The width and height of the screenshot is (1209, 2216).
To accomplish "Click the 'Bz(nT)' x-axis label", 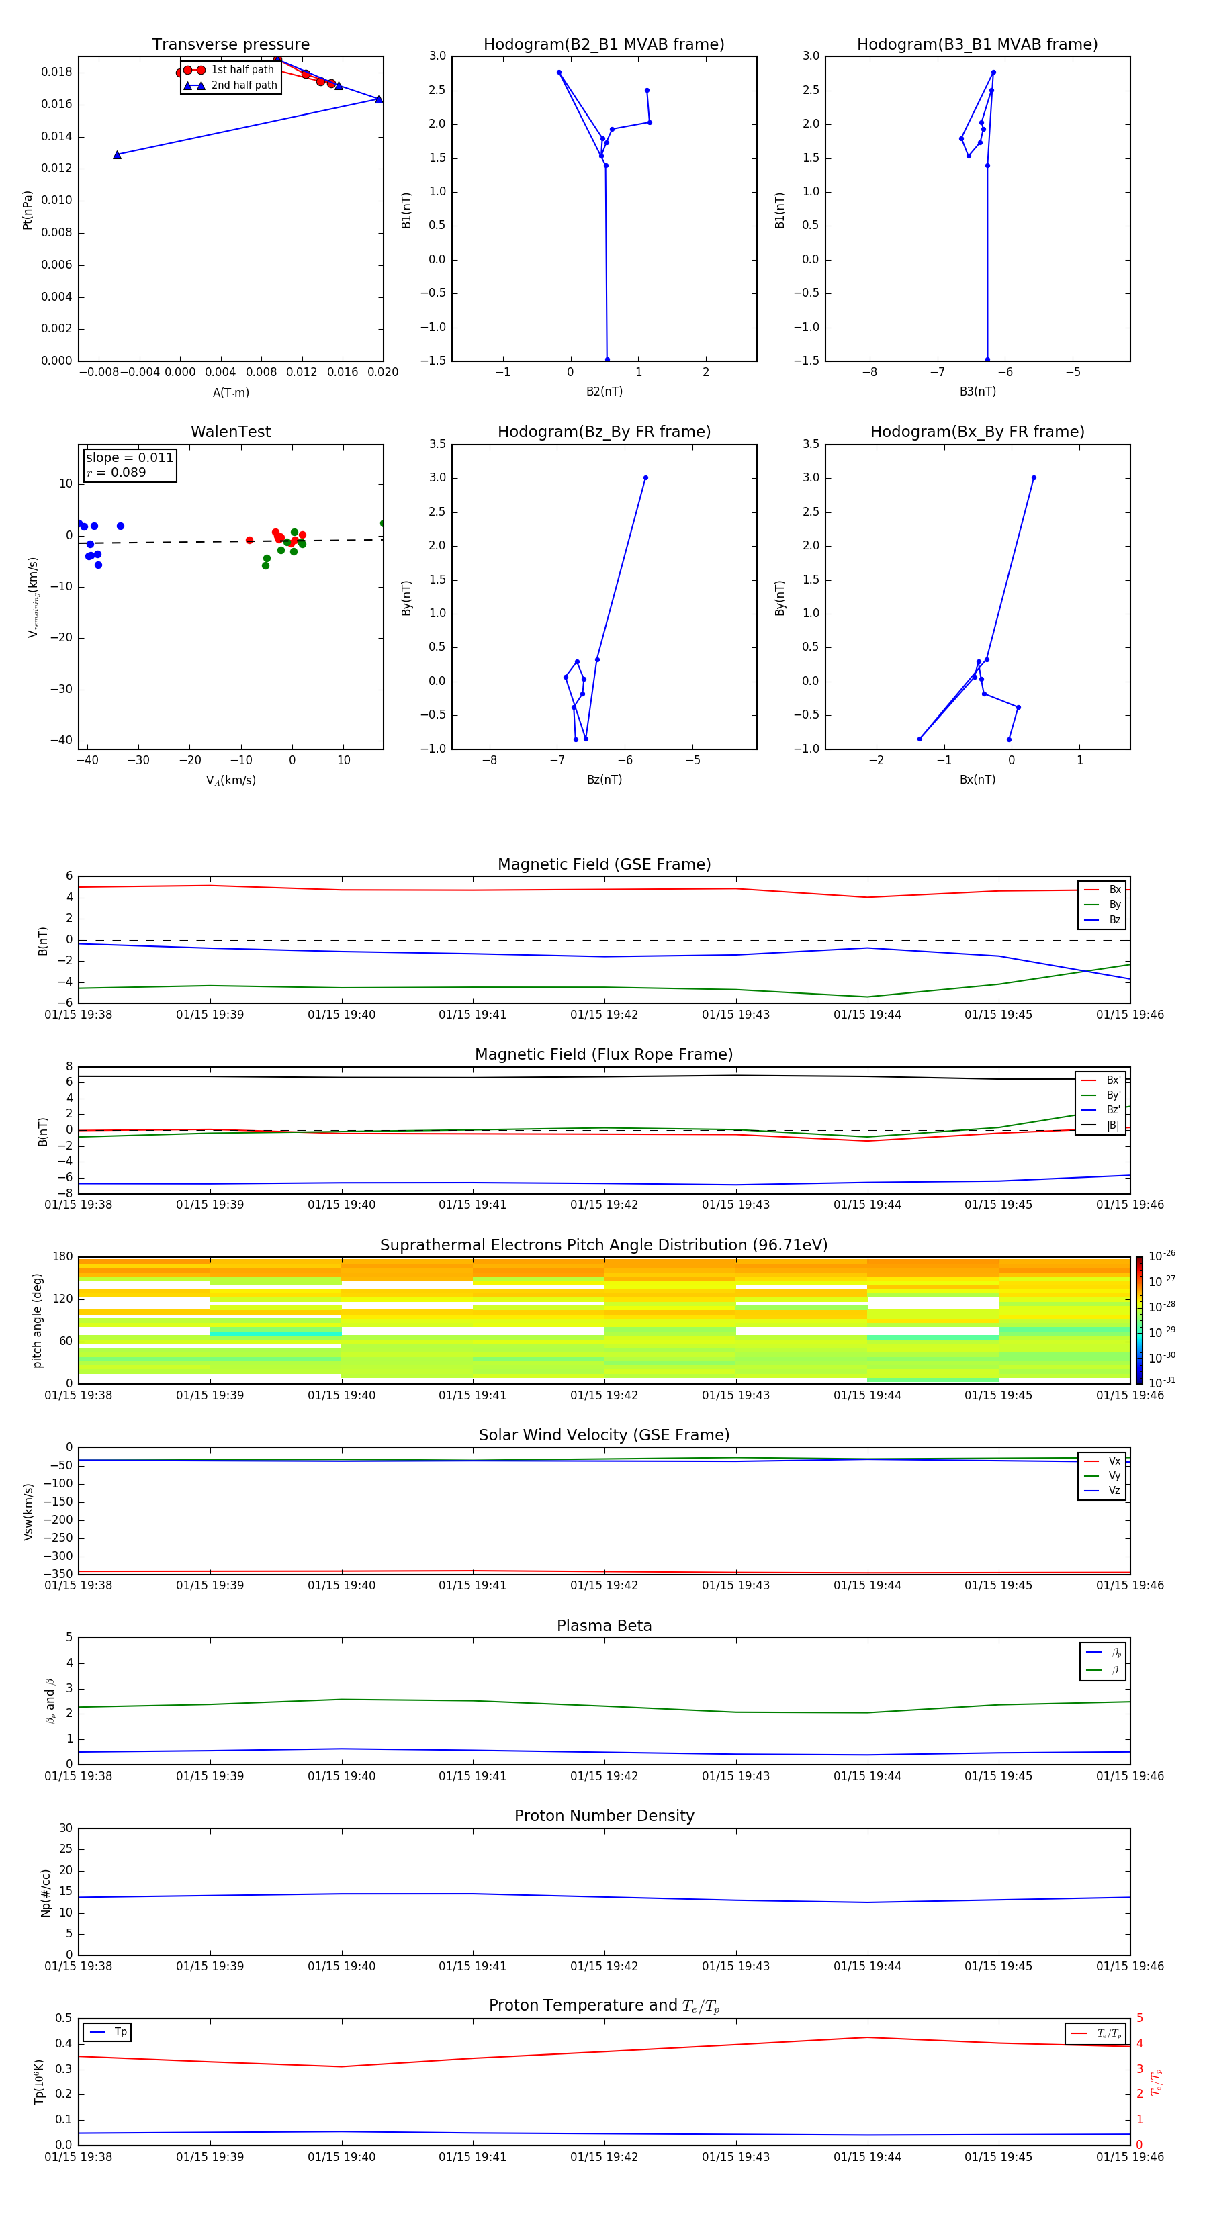I will [604, 780].
